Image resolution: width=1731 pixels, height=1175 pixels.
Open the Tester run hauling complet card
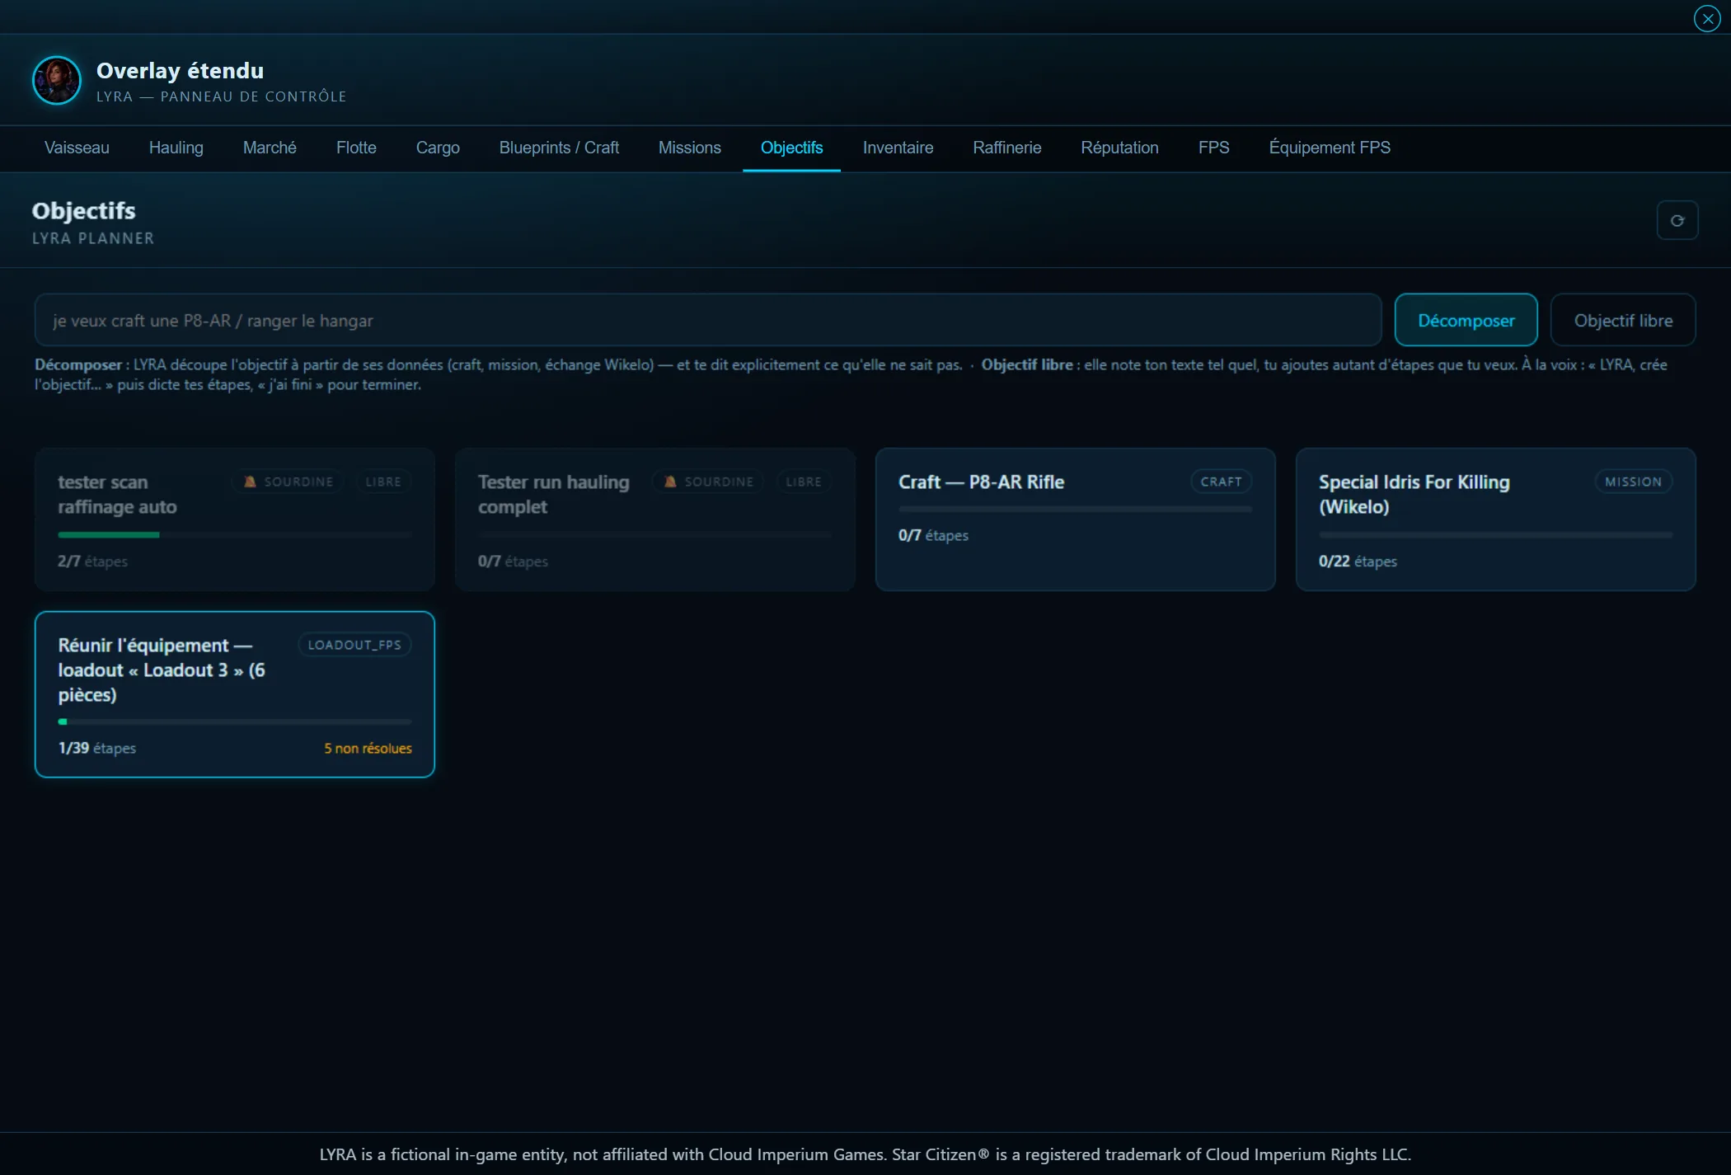coord(654,519)
